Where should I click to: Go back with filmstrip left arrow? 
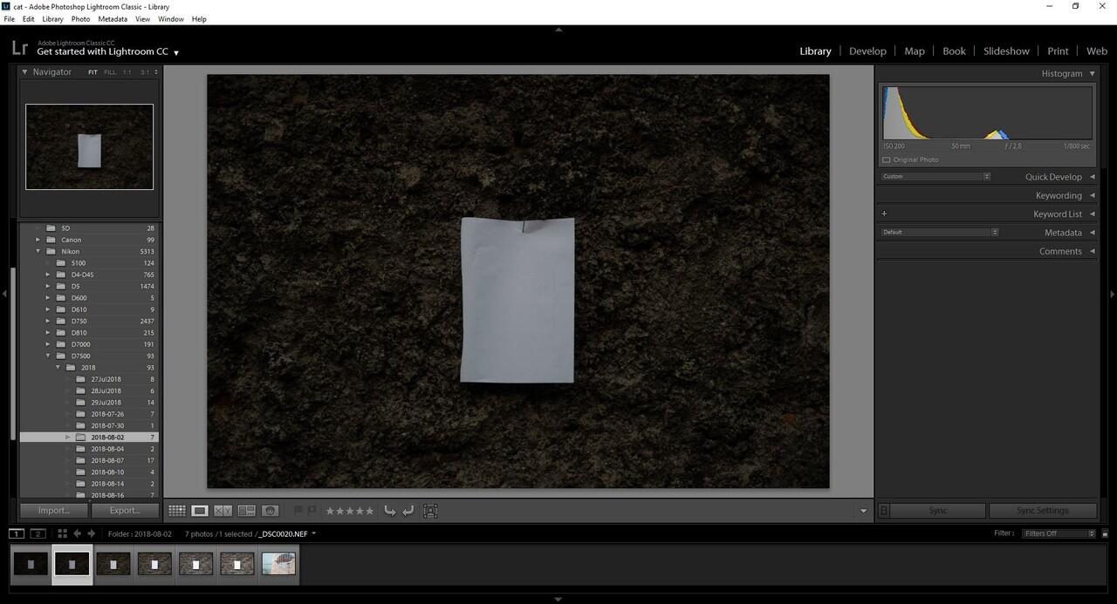78,533
